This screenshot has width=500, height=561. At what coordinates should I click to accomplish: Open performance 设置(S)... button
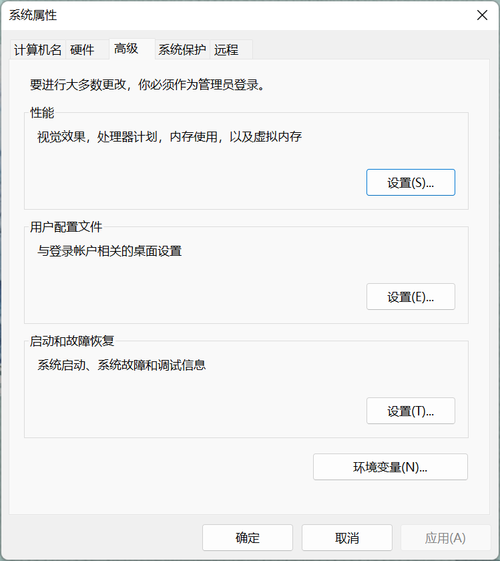pos(411,182)
